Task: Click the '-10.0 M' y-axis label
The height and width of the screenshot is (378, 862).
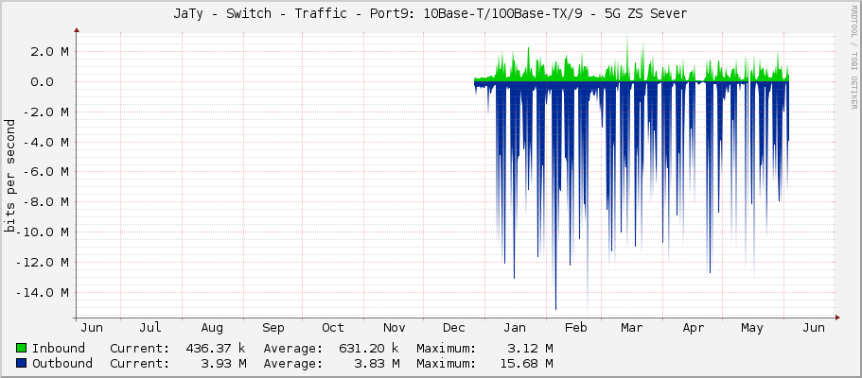Action: (43, 232)
